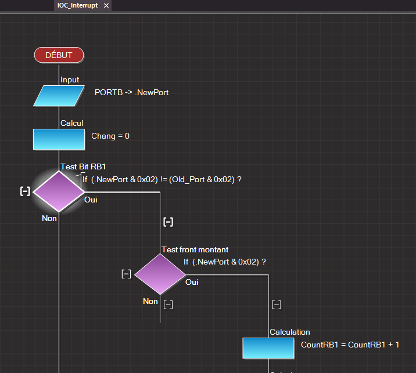This screenshot has width=416, height=373.
Task: Collapse the Non branch of Test front montant
Action: coord(168,304)
